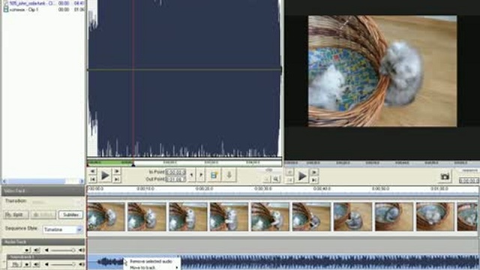The image size is (480, 270).
Task: Click the 0:01:00.0 mark on timeline ruler
Action: point(439,189)
